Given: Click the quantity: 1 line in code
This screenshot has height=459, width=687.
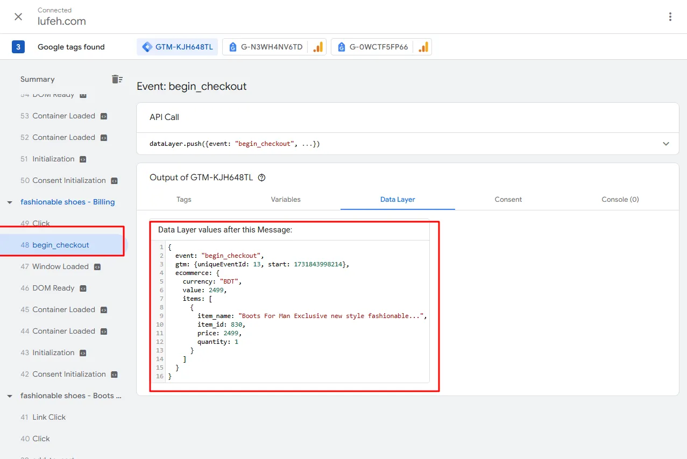Looking at the screenshot, I should [x=218, y=342].
